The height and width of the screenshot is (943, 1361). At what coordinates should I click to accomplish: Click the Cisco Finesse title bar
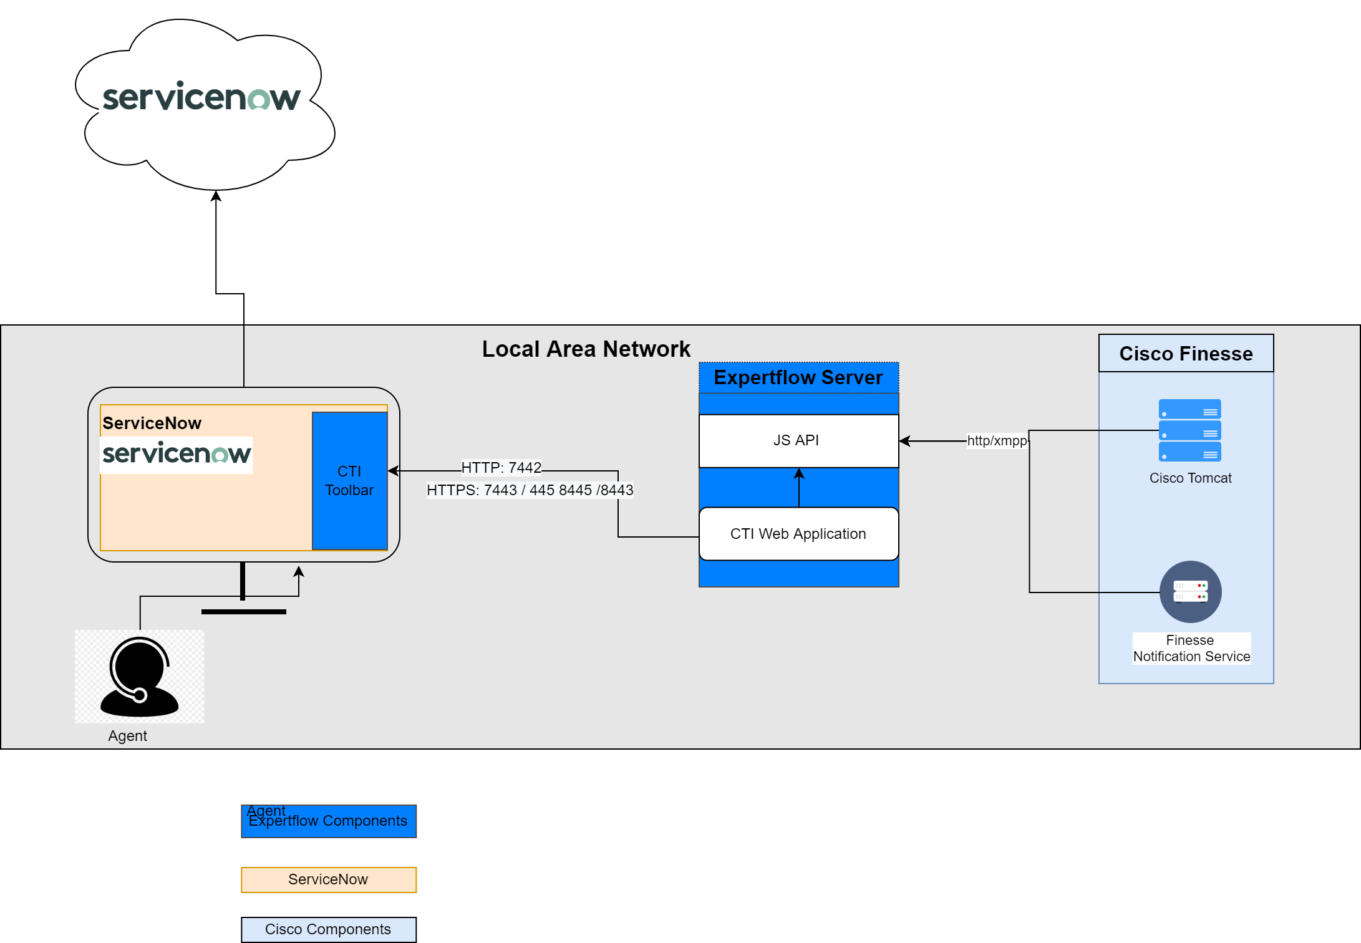tap(1185, 353)
